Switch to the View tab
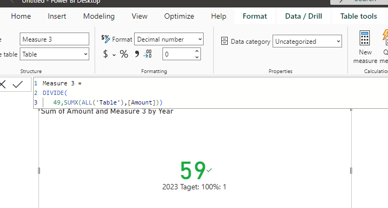This screenshot has height=208, width=388. (x=139, y=17)
